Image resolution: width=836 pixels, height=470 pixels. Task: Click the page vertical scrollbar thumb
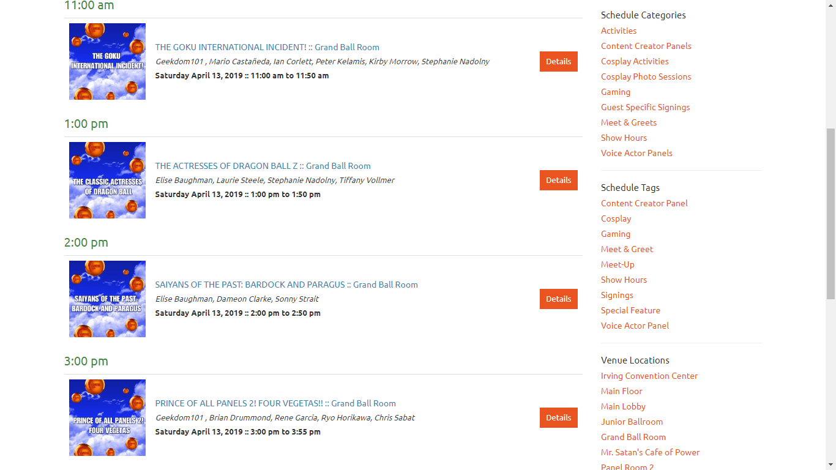point(830,214)
